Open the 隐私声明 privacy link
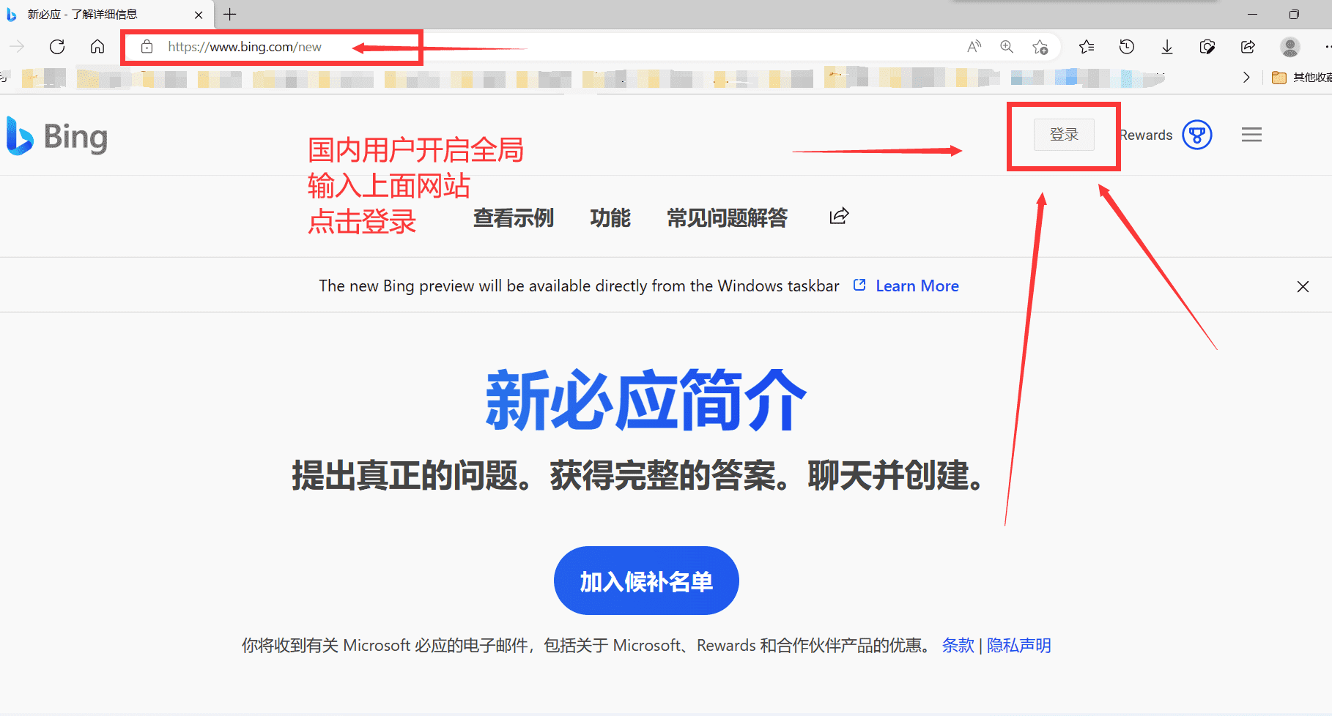Image resolution: width=1332 pixels, height=716 pixels. tap(1019, 645)
